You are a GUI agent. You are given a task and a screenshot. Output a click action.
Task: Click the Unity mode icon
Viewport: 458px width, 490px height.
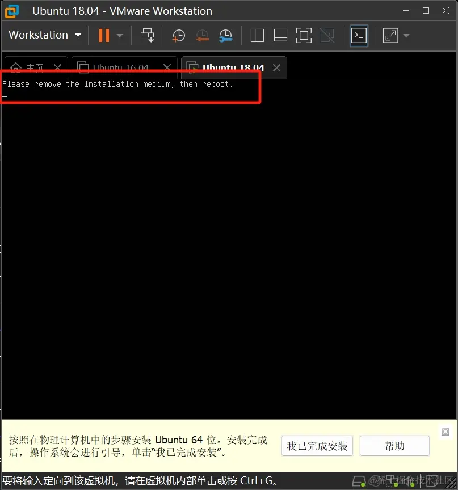pos(327,35)
